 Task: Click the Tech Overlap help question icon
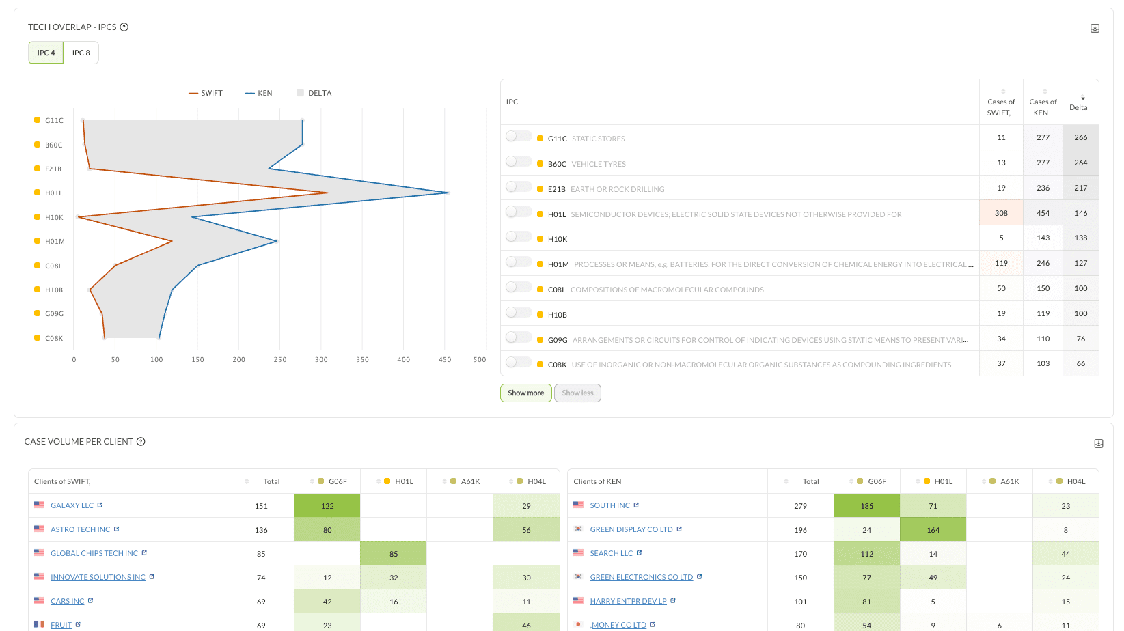124,27
